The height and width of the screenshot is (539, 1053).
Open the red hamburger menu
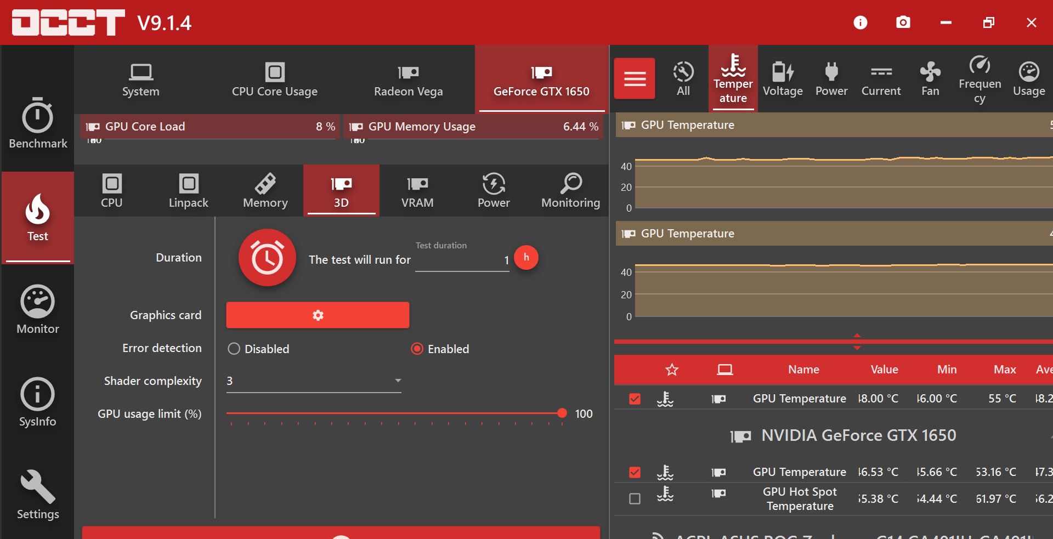[x=635, y=79]
